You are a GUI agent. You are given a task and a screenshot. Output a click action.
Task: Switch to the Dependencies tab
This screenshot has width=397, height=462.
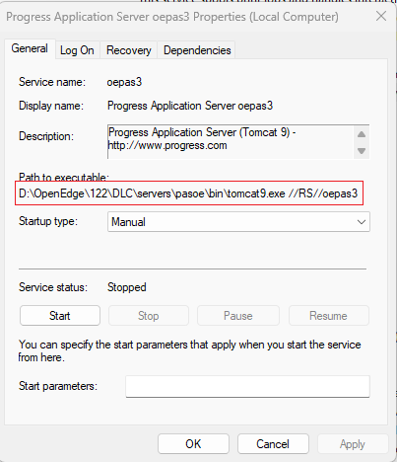click(x=197, y=50)
